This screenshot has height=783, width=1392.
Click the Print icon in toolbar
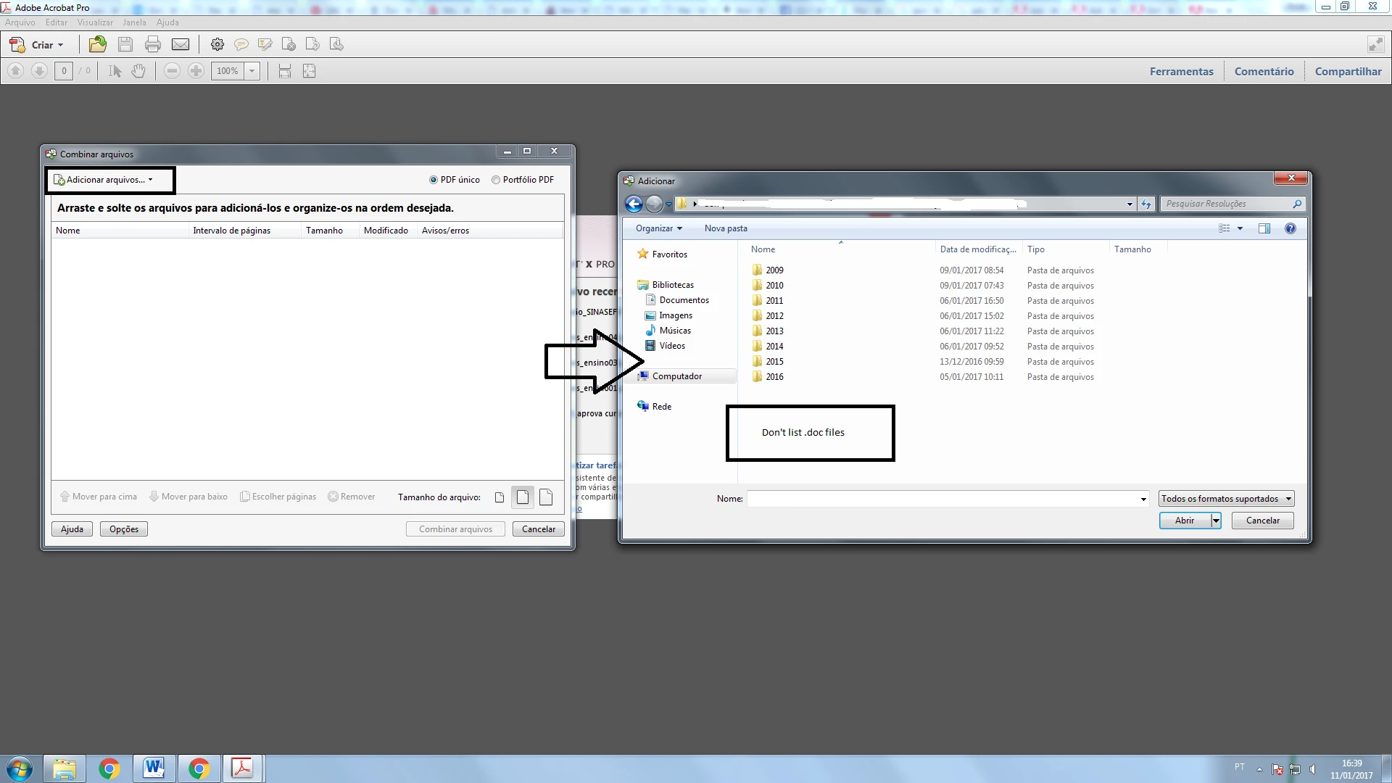pyautogui.click(x=153, y=45)
